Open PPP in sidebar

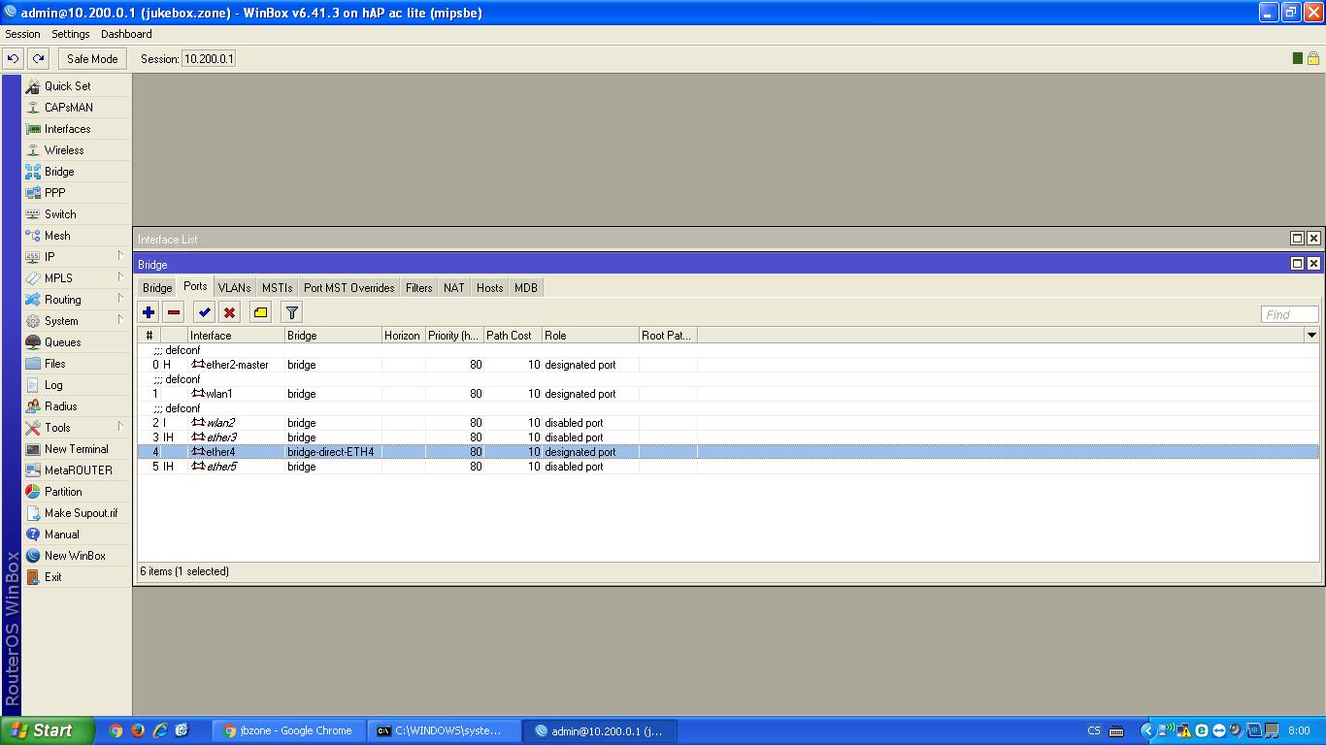coord(77,193)
